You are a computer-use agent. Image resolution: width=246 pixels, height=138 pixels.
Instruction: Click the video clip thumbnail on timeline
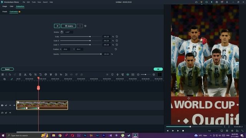[x=42, y=105]
